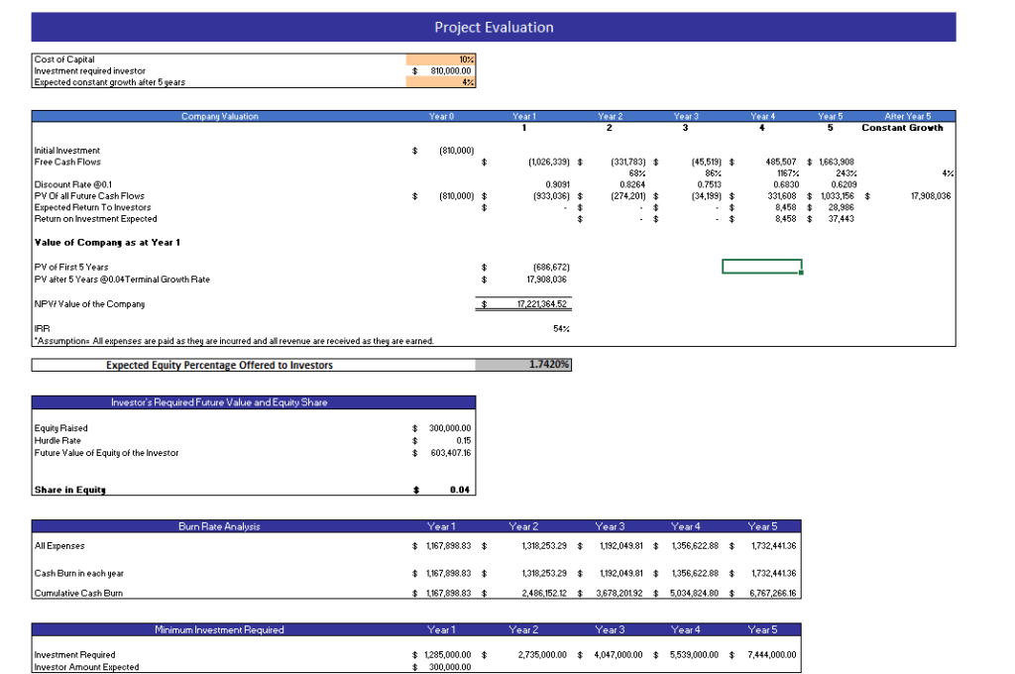Select the Year 0 column header
This screenshot has height=674, width=1015.
[x=441, y=116]
